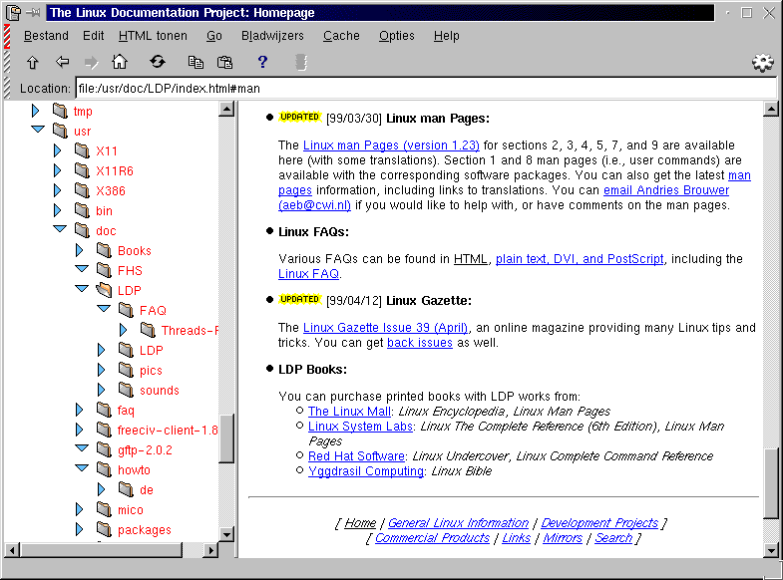This screenshot has height=580, width=783.
Task: Click tree panel horizontal scroll right arrow
Action: [x=211, y=550]
